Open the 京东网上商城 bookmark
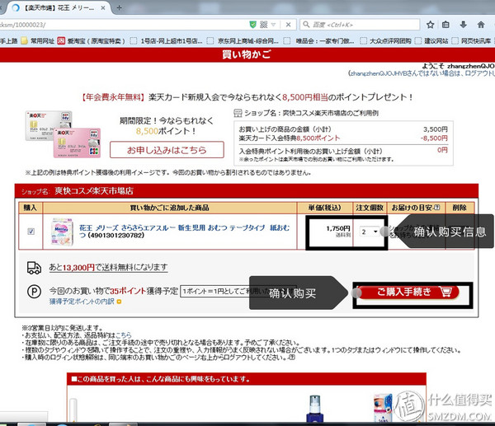The image size is (495, 426). tap(243, 40)
